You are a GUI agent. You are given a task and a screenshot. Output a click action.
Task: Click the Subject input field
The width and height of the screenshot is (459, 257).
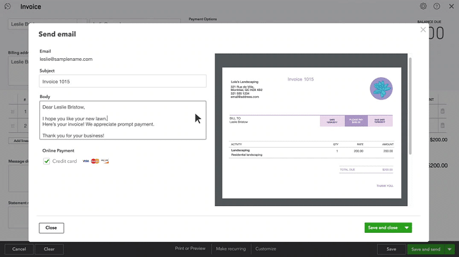[x=123, y=81]
